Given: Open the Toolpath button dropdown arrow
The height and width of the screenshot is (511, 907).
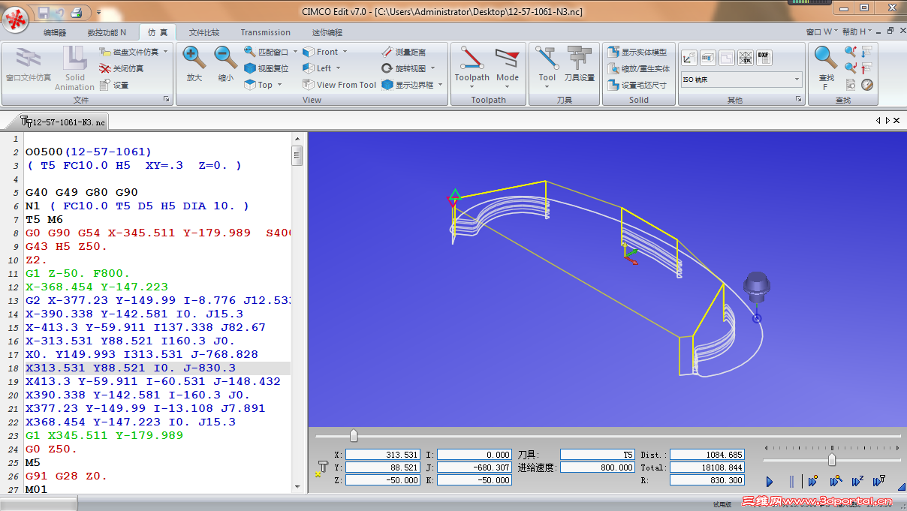Looking at the screenshot, I should [x=472, y=87].
